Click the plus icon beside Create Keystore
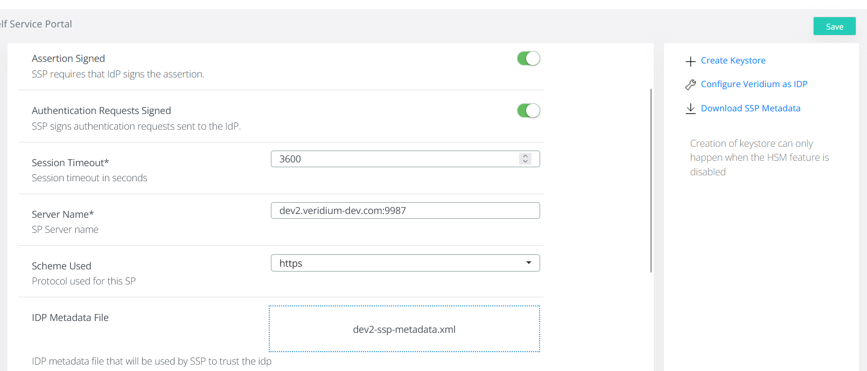Image resolution: width=867 pixels, height=371 pixels. (x=690, y=61)
